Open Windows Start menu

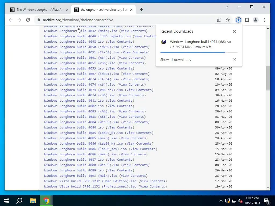tap(6, 201)
